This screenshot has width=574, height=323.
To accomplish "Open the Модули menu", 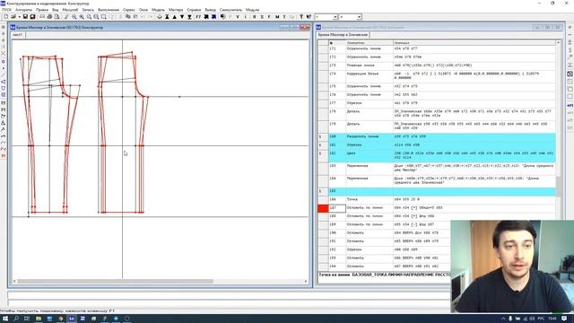I will coord(252,10).
